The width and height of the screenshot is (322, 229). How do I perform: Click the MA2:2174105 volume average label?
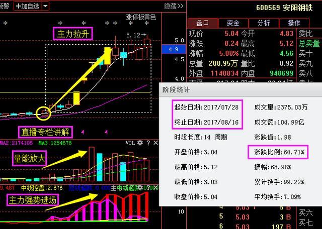(16, 143)
